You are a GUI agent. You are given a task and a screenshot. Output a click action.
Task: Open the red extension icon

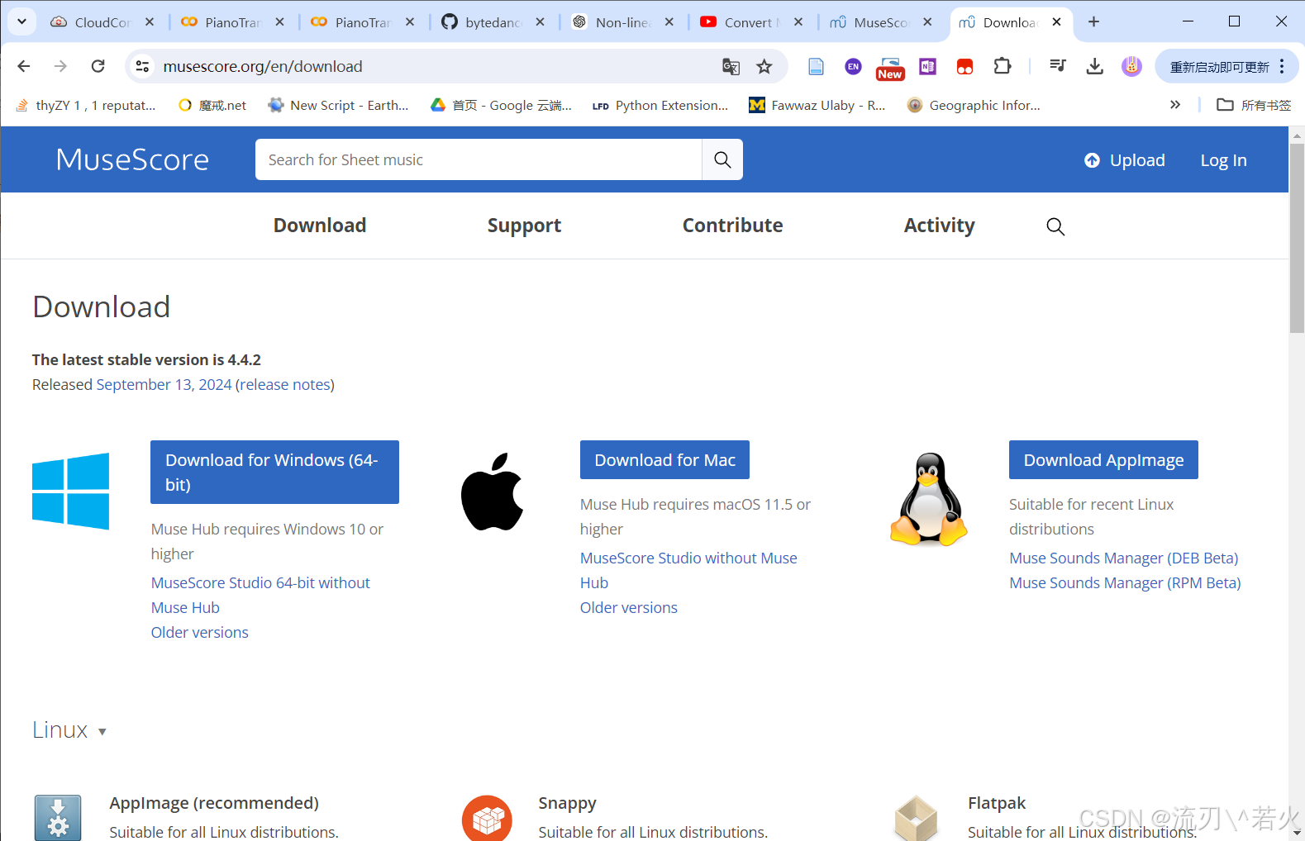[x=964, y=66]
